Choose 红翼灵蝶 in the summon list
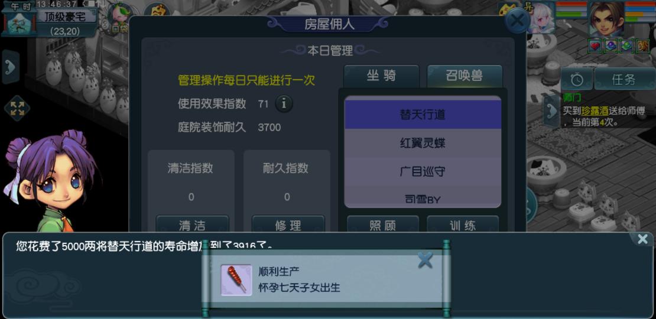 click(x=423, y=143)
